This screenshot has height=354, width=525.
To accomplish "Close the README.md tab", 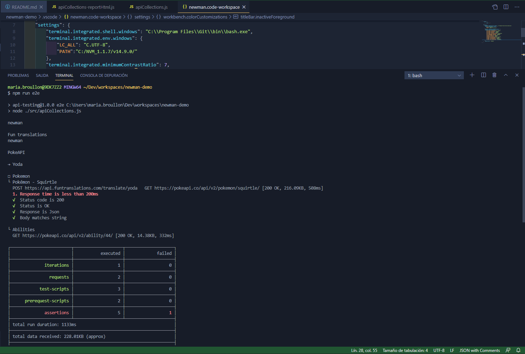I will (41, 7).
